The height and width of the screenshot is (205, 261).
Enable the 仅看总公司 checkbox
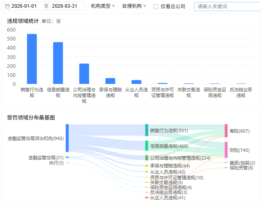click(156, 7)
